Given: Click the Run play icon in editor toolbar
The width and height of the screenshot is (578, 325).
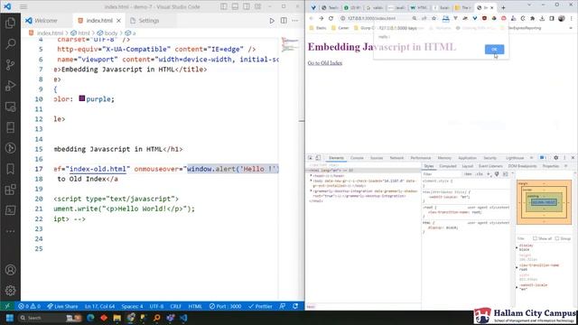Looking at the screenshot, I should tap(272, 21).
